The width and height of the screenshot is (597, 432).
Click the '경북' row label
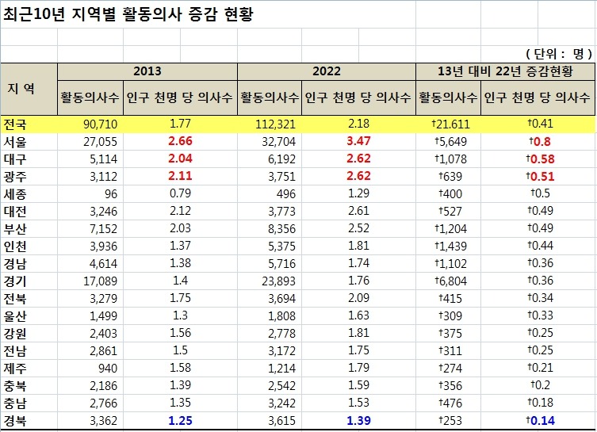(15, 421)
